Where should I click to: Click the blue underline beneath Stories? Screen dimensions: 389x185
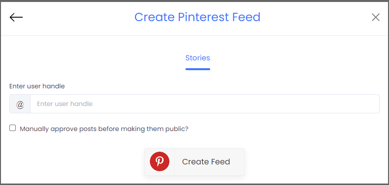198,69
